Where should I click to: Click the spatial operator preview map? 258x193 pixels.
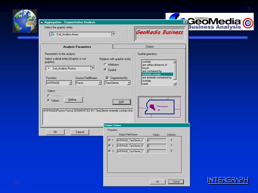(160, 107)
